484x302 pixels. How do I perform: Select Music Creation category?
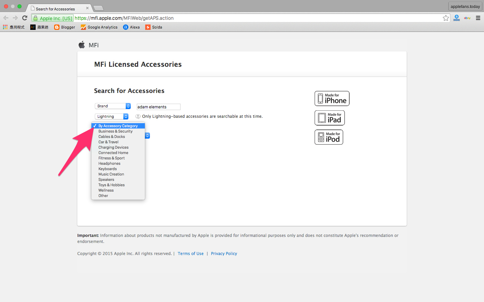coord(118,174)
